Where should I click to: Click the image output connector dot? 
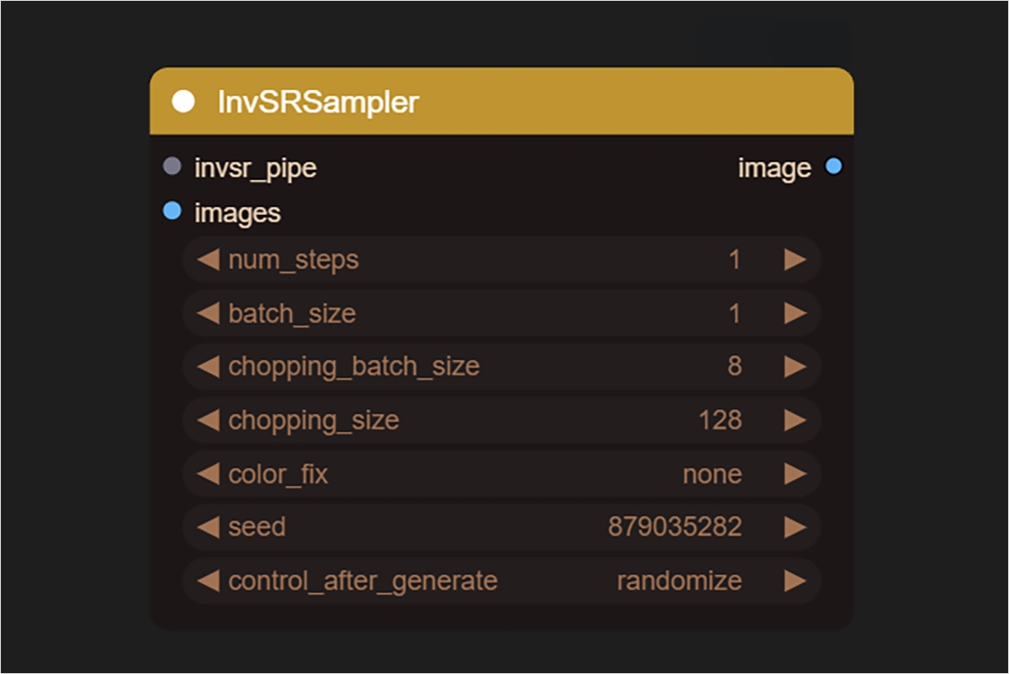(x=833, y=166)
